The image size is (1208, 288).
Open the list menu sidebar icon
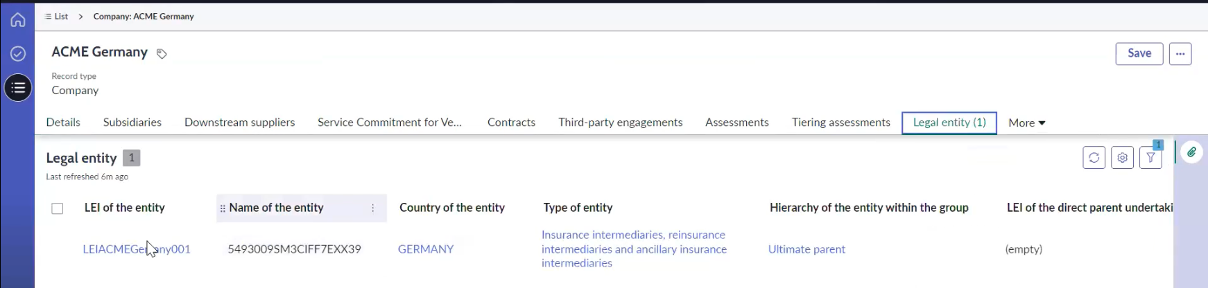(x=18, y=88)
